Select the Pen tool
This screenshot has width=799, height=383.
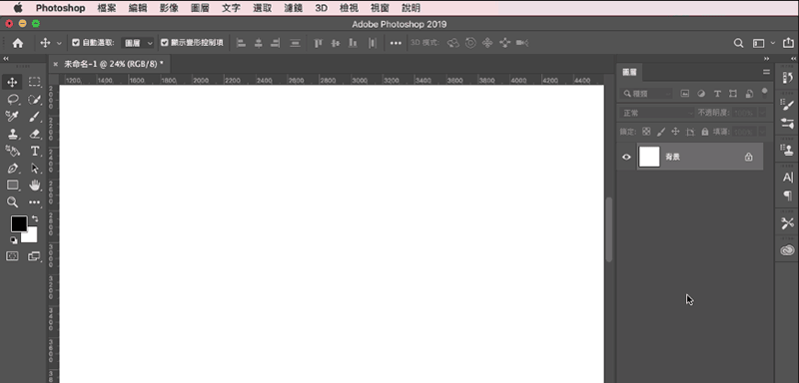[x=12, y=169]
